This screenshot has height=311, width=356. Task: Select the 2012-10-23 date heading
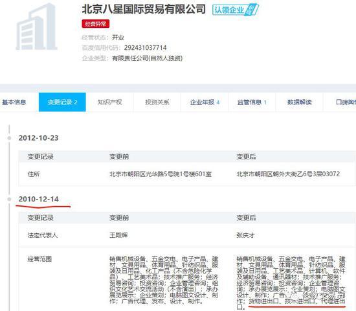point(39,138)
